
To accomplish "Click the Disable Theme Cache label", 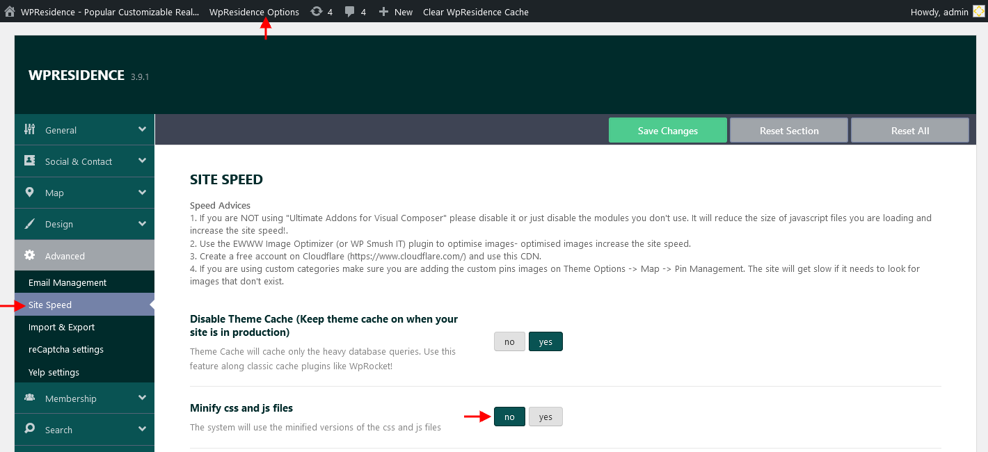I will (x=324, y=325).
